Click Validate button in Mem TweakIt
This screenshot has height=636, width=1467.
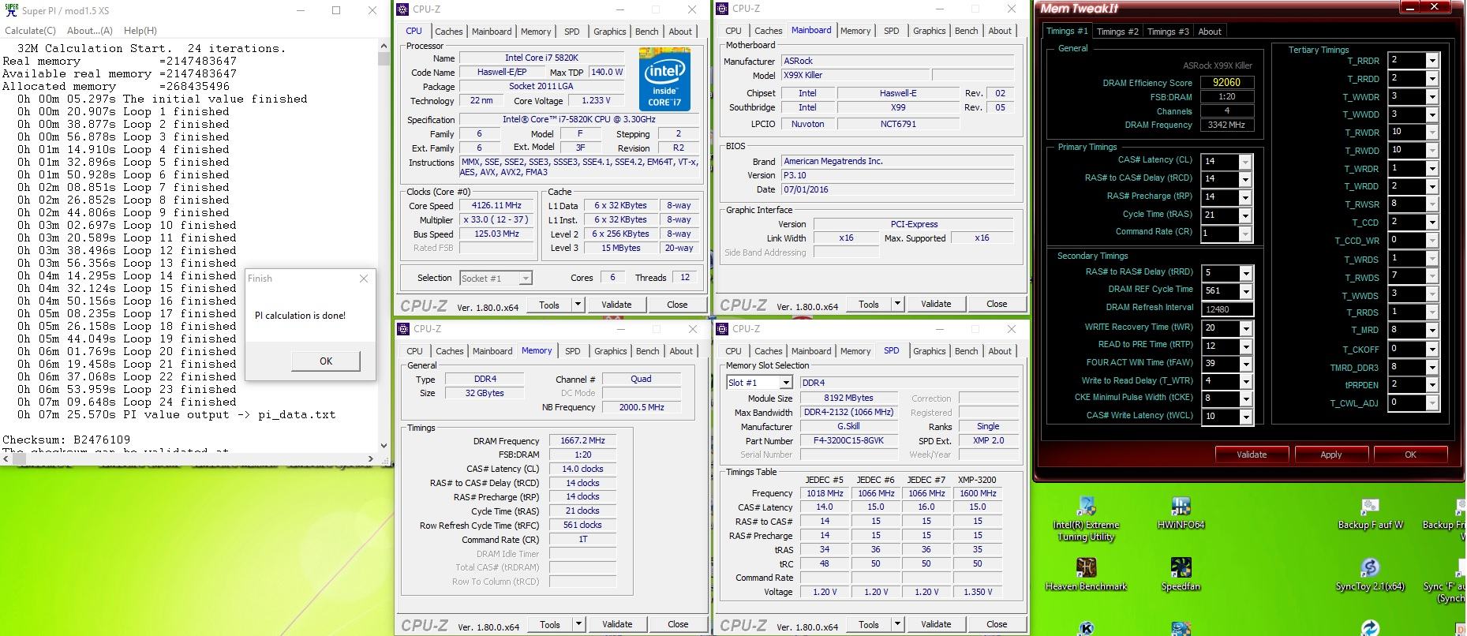(x=1252, y=455)
